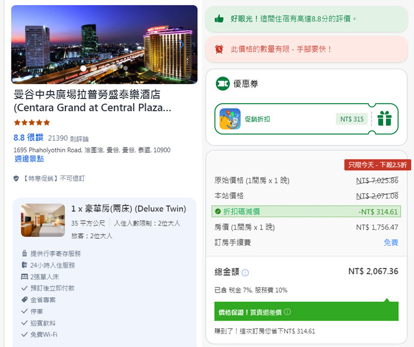Click checkmark beside 免費Wi-Fi
Screen dimensions: 414x347
pos(24,335)
